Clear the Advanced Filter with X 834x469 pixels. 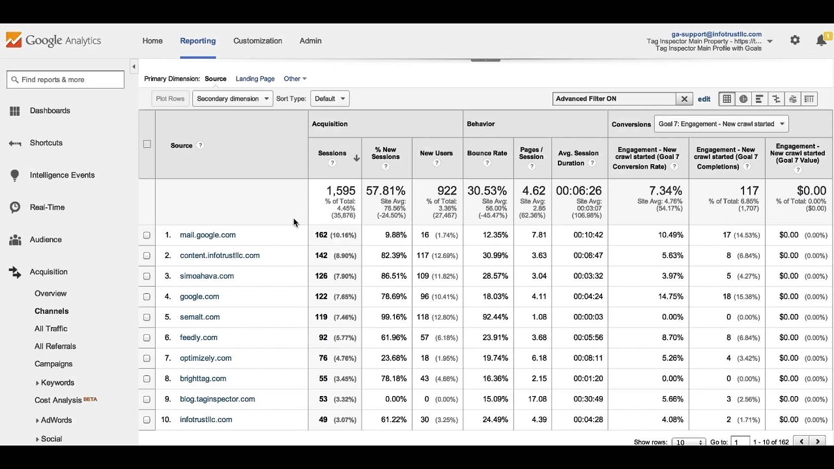click(684, 99)
